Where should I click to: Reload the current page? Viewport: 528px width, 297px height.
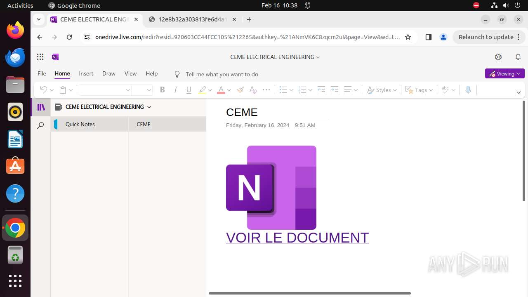[x=69, y=37]
